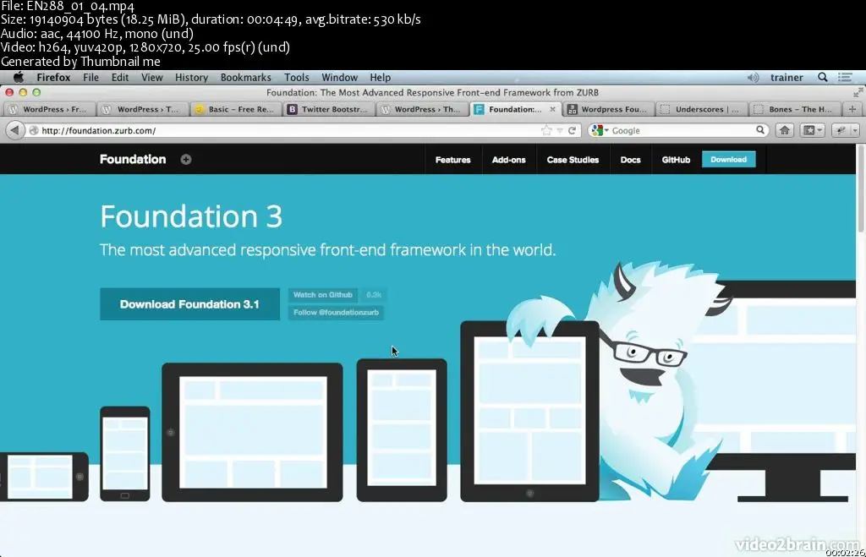This screenshot has height=557, width=866.
Task: Open Spotlight search in menu bar
Action: tap(822, 77)
